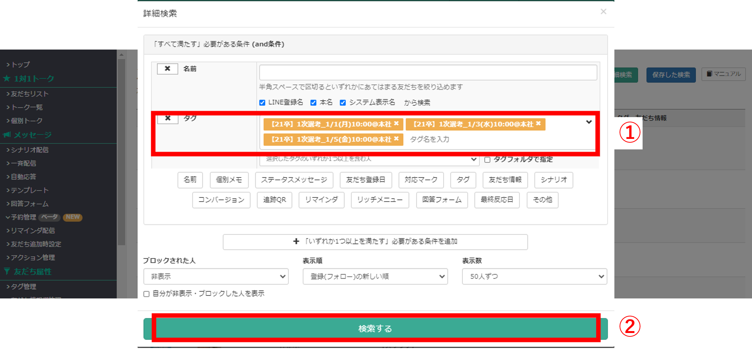The width and height of the screenshot is (752, 354).
Task: Delete the 1/1(月)10:00@本社 tag chip
Action: pos(397,124)
